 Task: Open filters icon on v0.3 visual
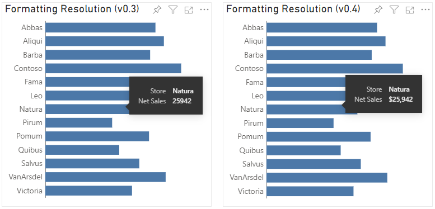tap(173, 10)
